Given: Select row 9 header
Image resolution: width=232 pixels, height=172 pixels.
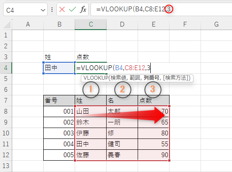Looking at the screenshot, I should coord(6,122).
